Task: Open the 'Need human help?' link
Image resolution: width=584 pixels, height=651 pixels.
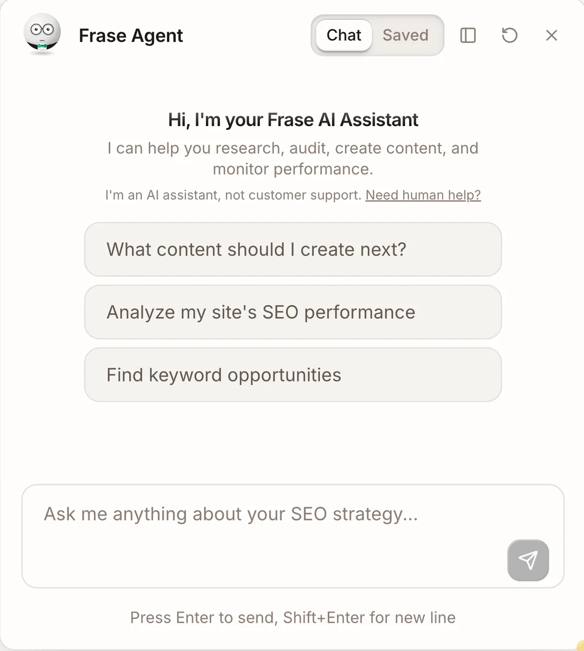Action: tap(422, 195)
